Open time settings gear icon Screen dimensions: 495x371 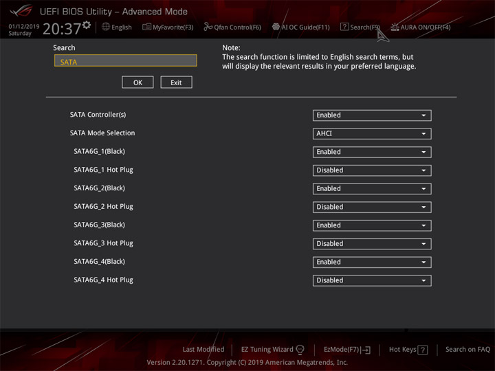[x=87, y=25]
